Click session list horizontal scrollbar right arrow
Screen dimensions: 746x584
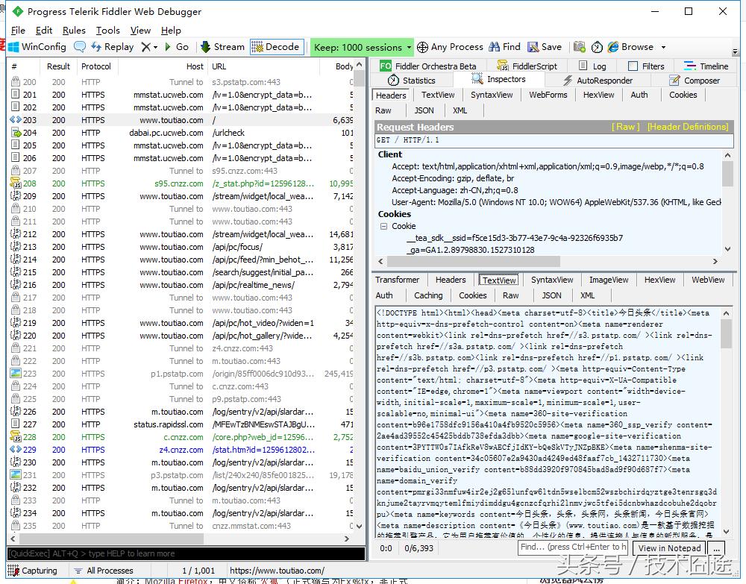(347, 539)
